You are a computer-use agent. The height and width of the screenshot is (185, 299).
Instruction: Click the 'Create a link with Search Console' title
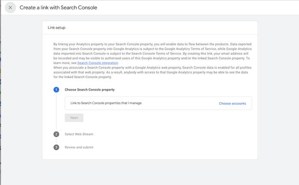tap(59, 8)
